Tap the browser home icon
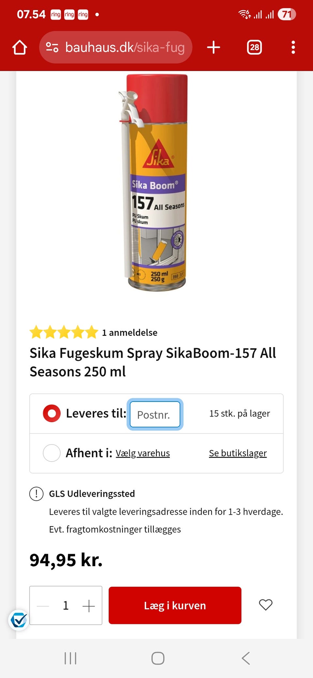Screen dimensions: 313x678 tap(20, 47)
